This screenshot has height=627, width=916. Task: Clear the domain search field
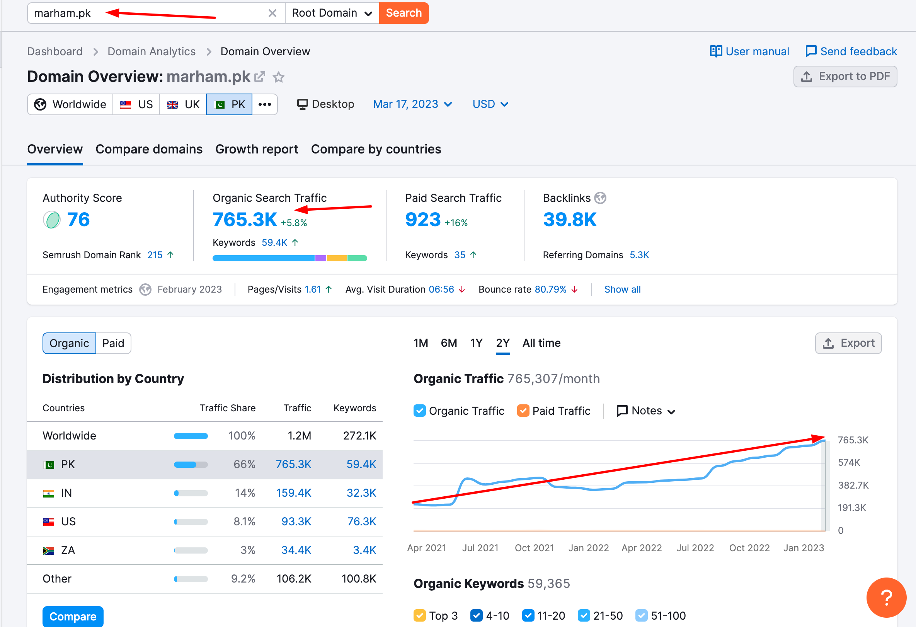point(272,13)
